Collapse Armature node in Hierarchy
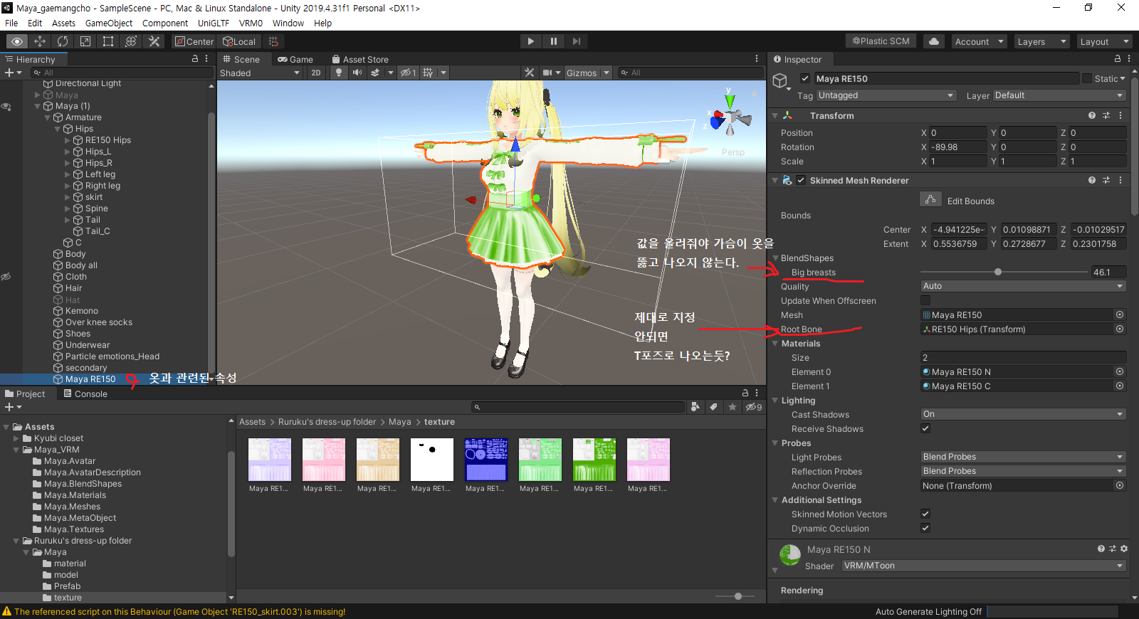The image size is (1139, 619). (x=48, y=117)
